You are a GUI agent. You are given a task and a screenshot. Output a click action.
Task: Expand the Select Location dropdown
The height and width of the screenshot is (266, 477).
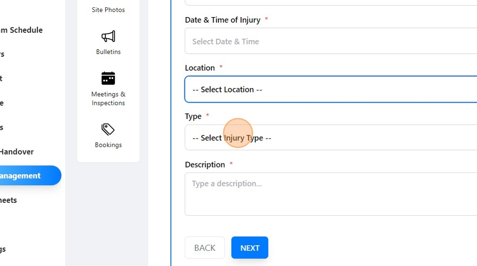[x=330, y=90]
